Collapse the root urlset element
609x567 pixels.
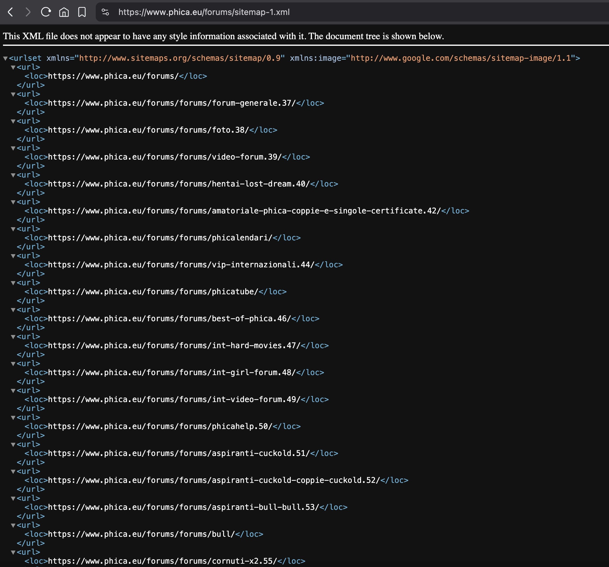tap(5, 58)
